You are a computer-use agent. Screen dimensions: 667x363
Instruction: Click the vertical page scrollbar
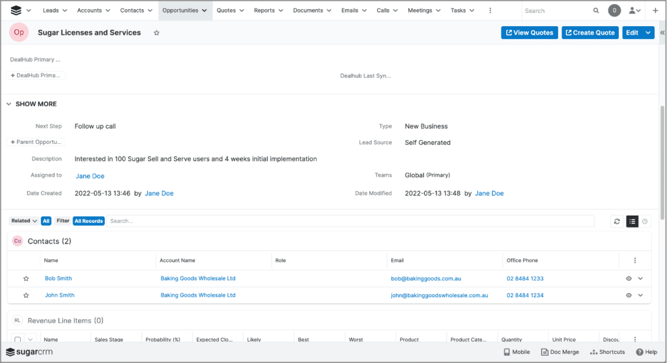click(x=662, y=162)
